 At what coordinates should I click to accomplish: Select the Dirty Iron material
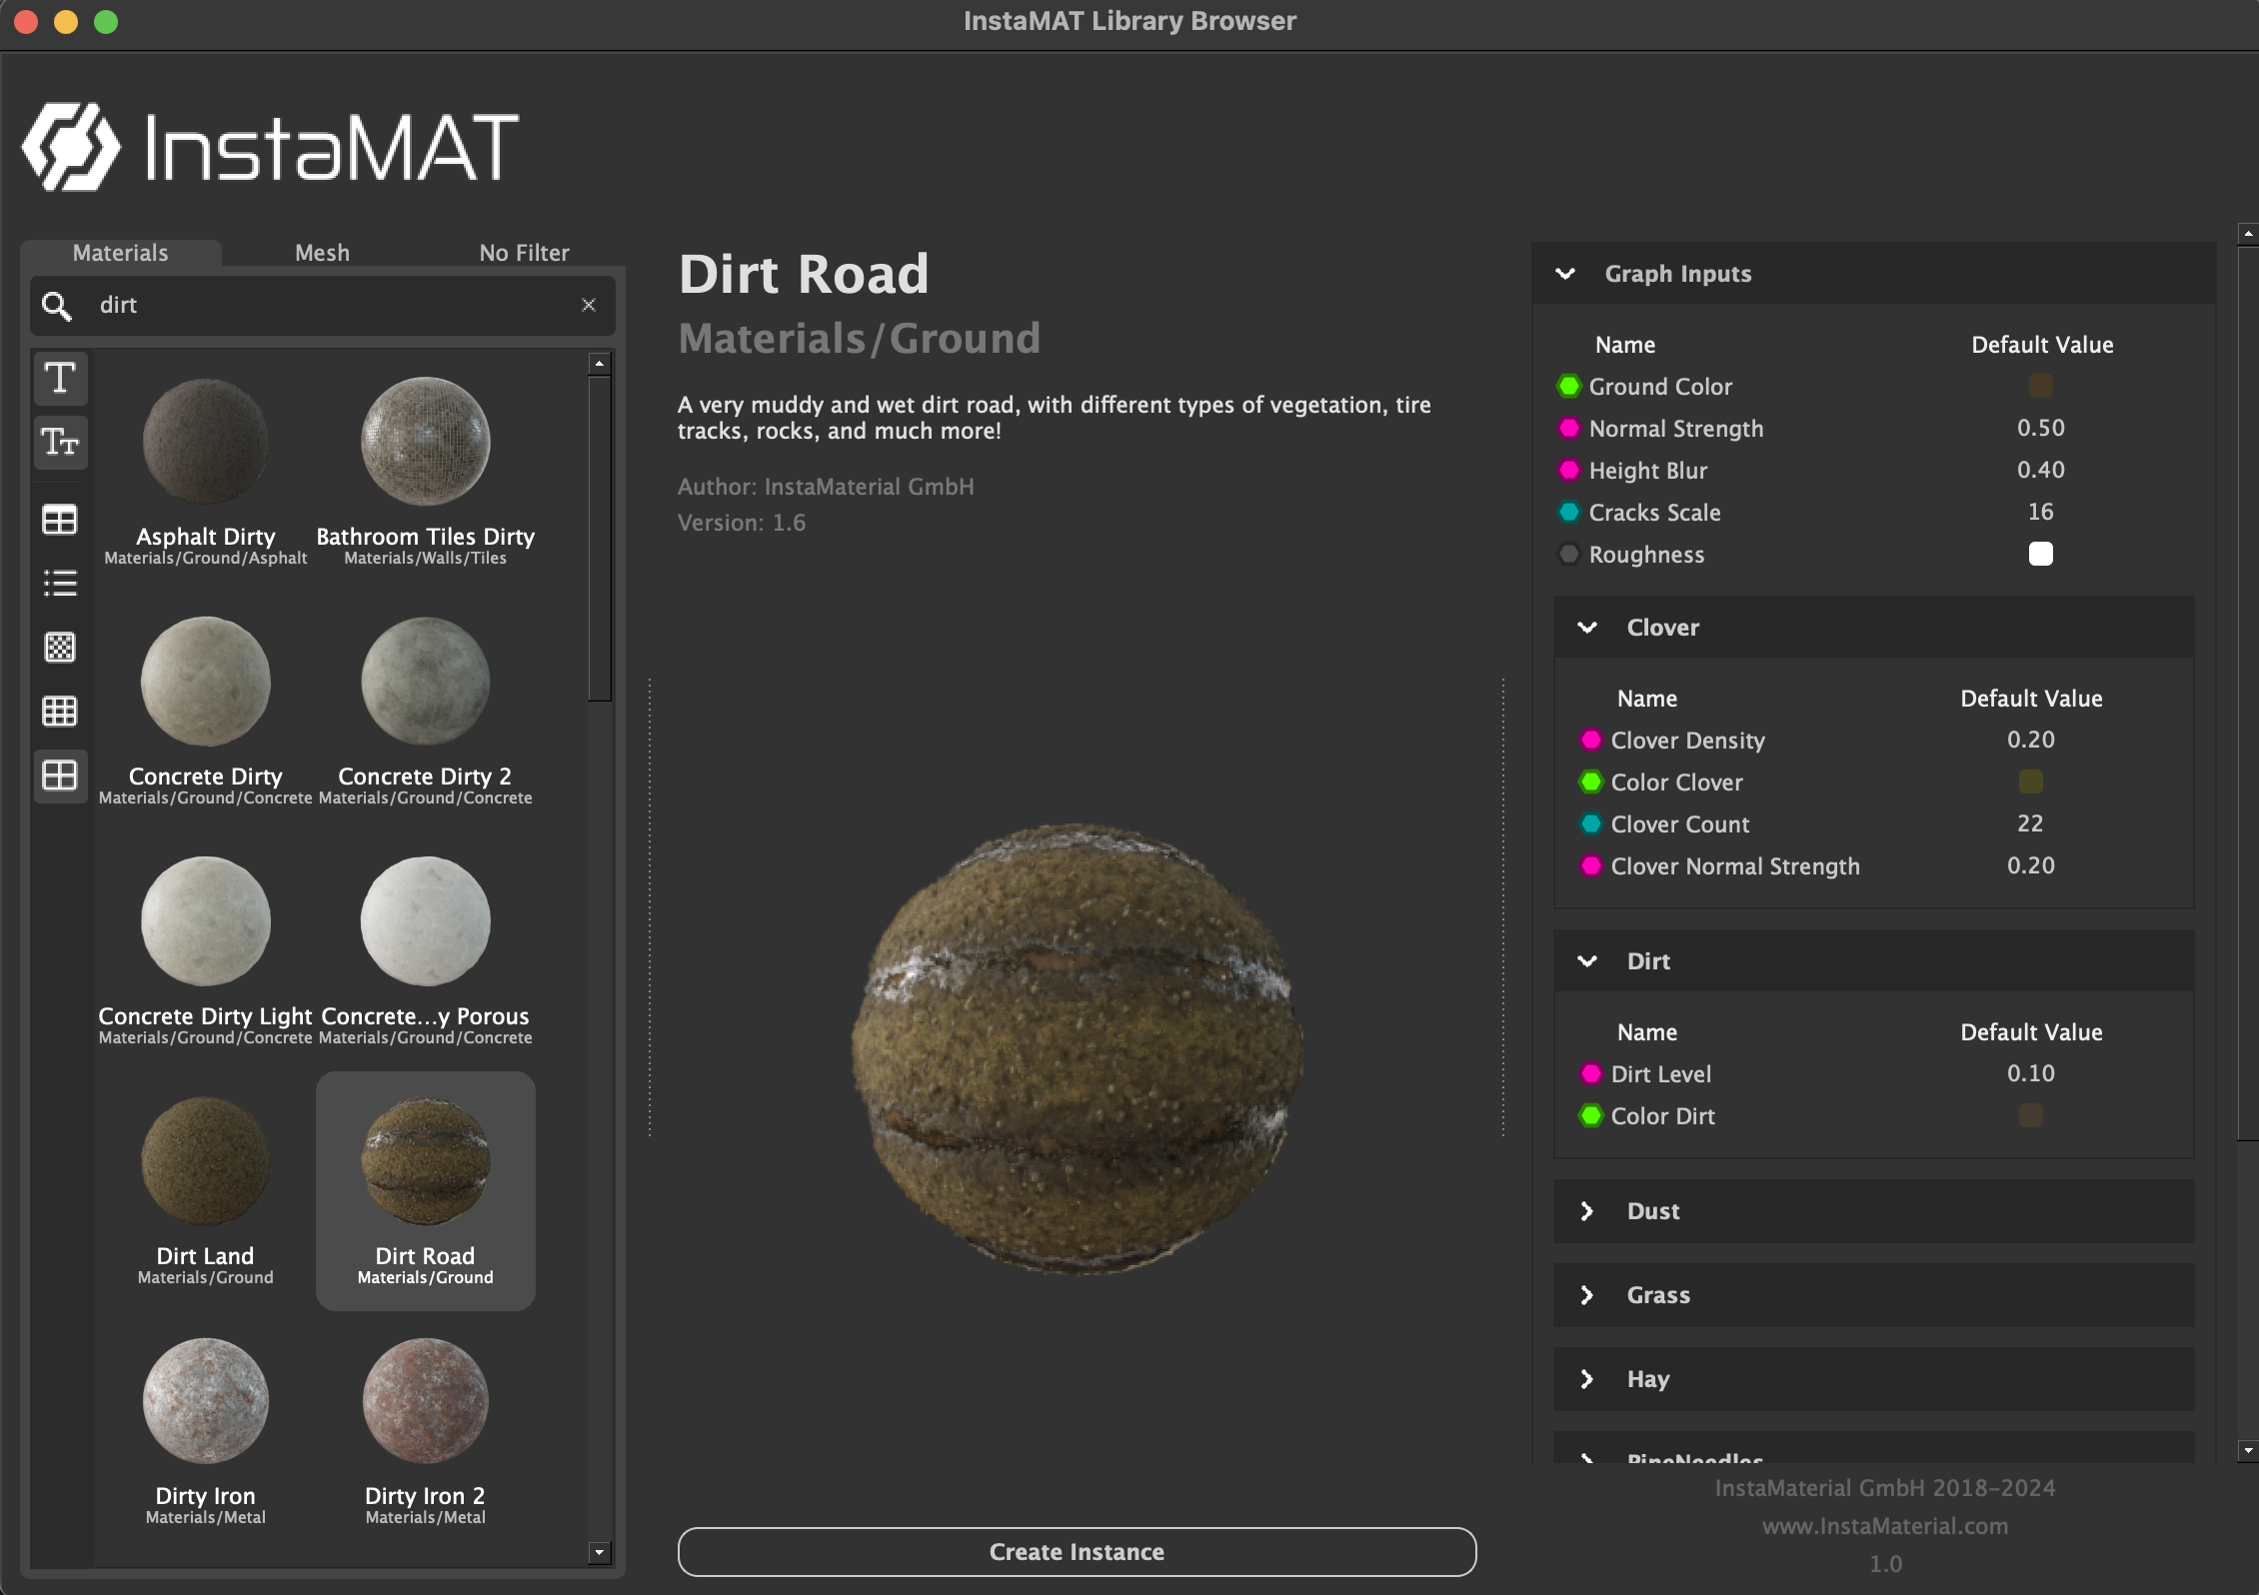point(206,1431)
